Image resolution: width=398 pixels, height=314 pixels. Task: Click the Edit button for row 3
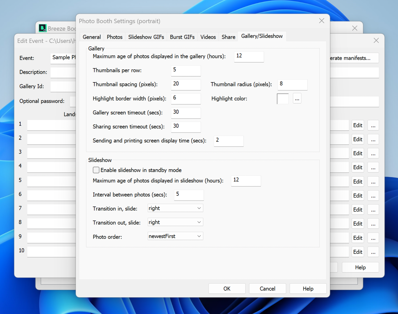pyautogui.click(x=358, y=154)
